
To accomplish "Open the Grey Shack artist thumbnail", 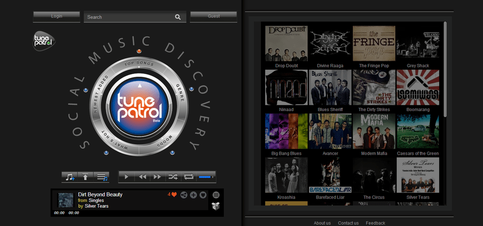I will 418,43.
